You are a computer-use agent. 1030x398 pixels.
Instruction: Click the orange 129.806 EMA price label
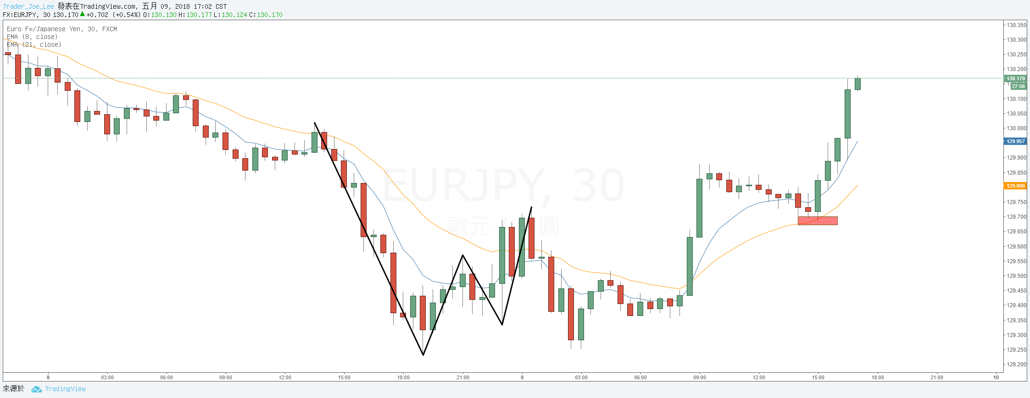pyautogui.click(x=1015, y=186)
